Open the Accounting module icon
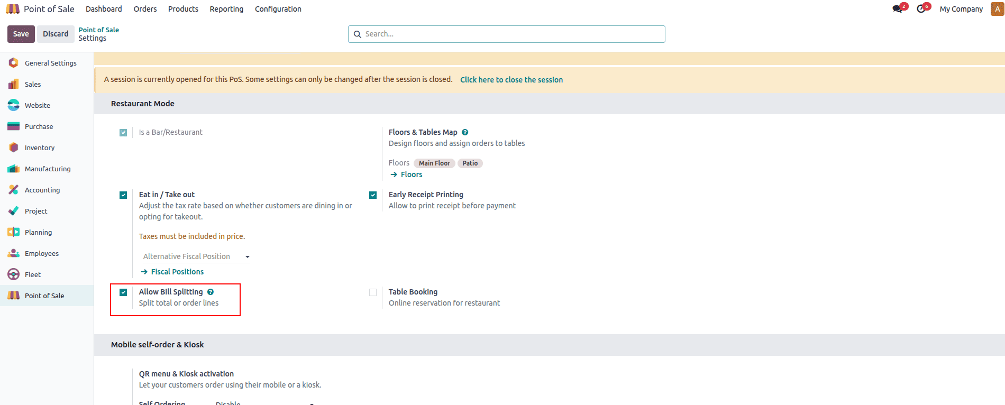1005x405 pixels. pyautogui.click(x=14, y=190)
